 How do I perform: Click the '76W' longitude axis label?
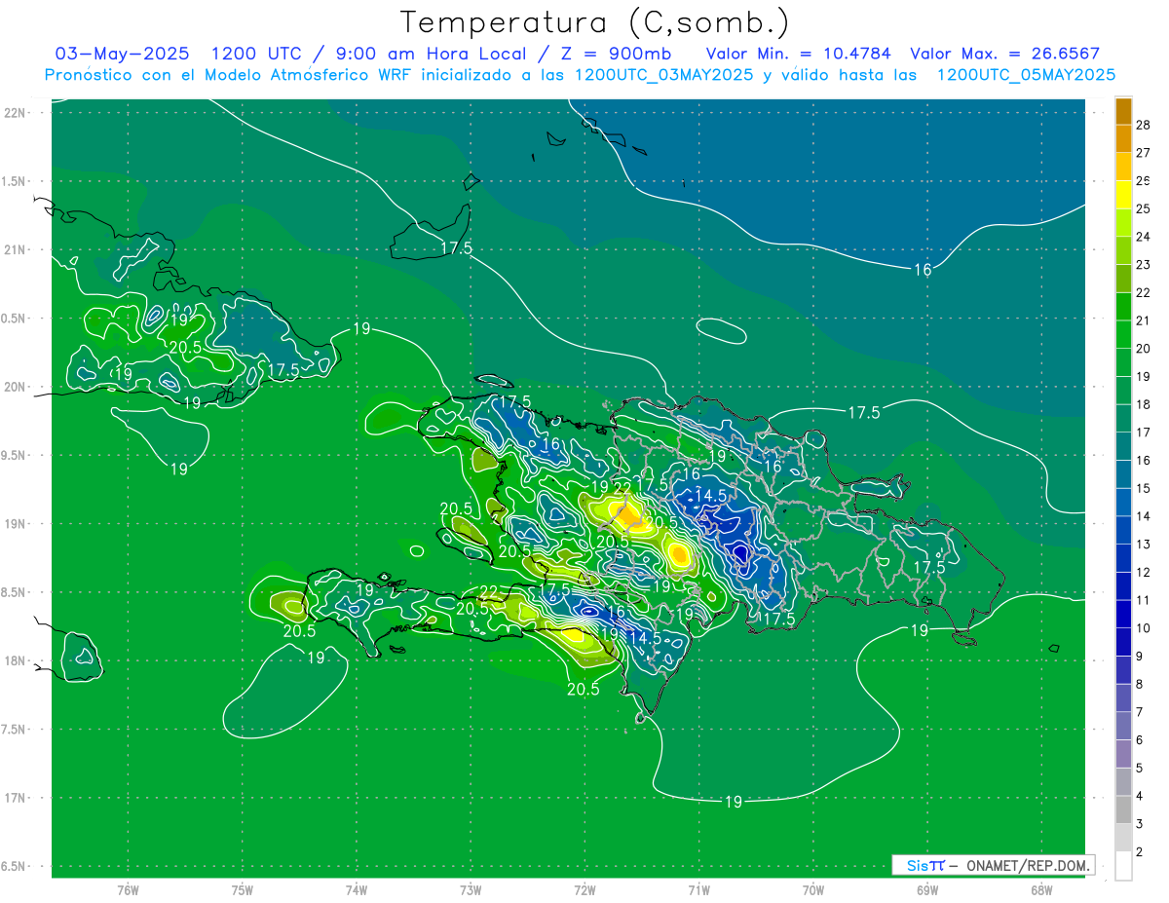(128, 890)
